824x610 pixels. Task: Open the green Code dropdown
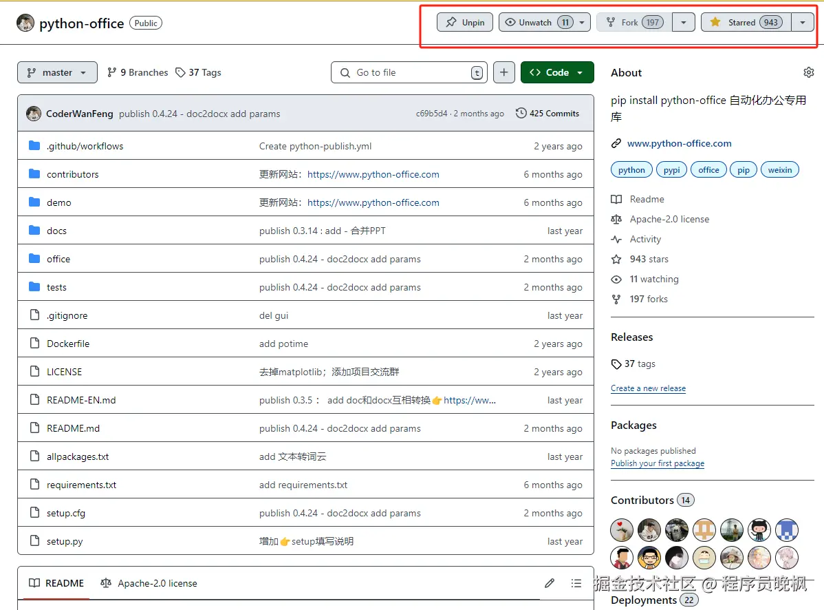click(x=557, y=72)
